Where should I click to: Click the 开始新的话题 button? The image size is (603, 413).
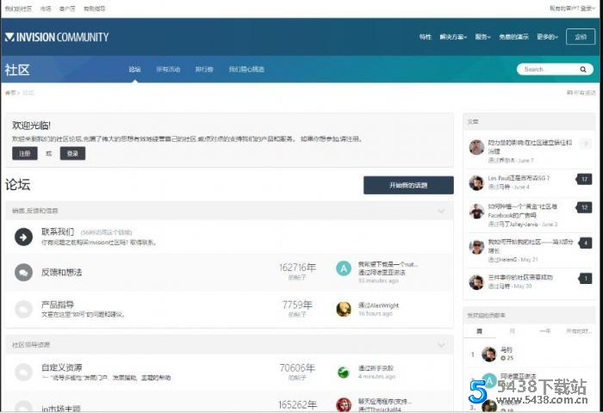click(408, 185)
